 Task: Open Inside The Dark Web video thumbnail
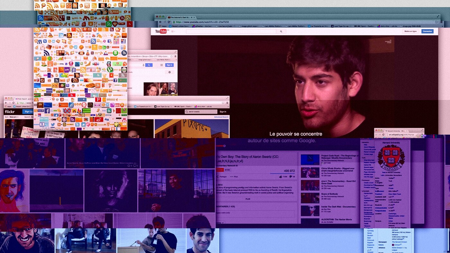[310, 210]
